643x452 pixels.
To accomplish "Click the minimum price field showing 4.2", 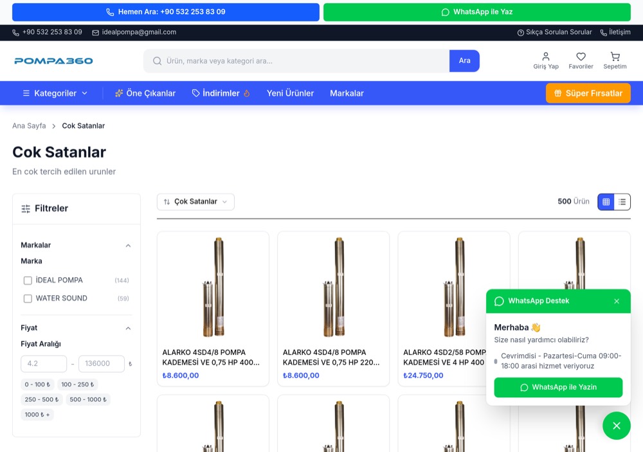I will 44,364.
